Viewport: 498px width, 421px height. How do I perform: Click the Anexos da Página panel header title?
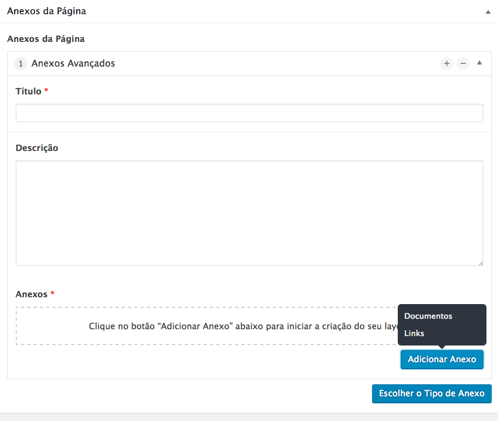(x=47, y=11)
